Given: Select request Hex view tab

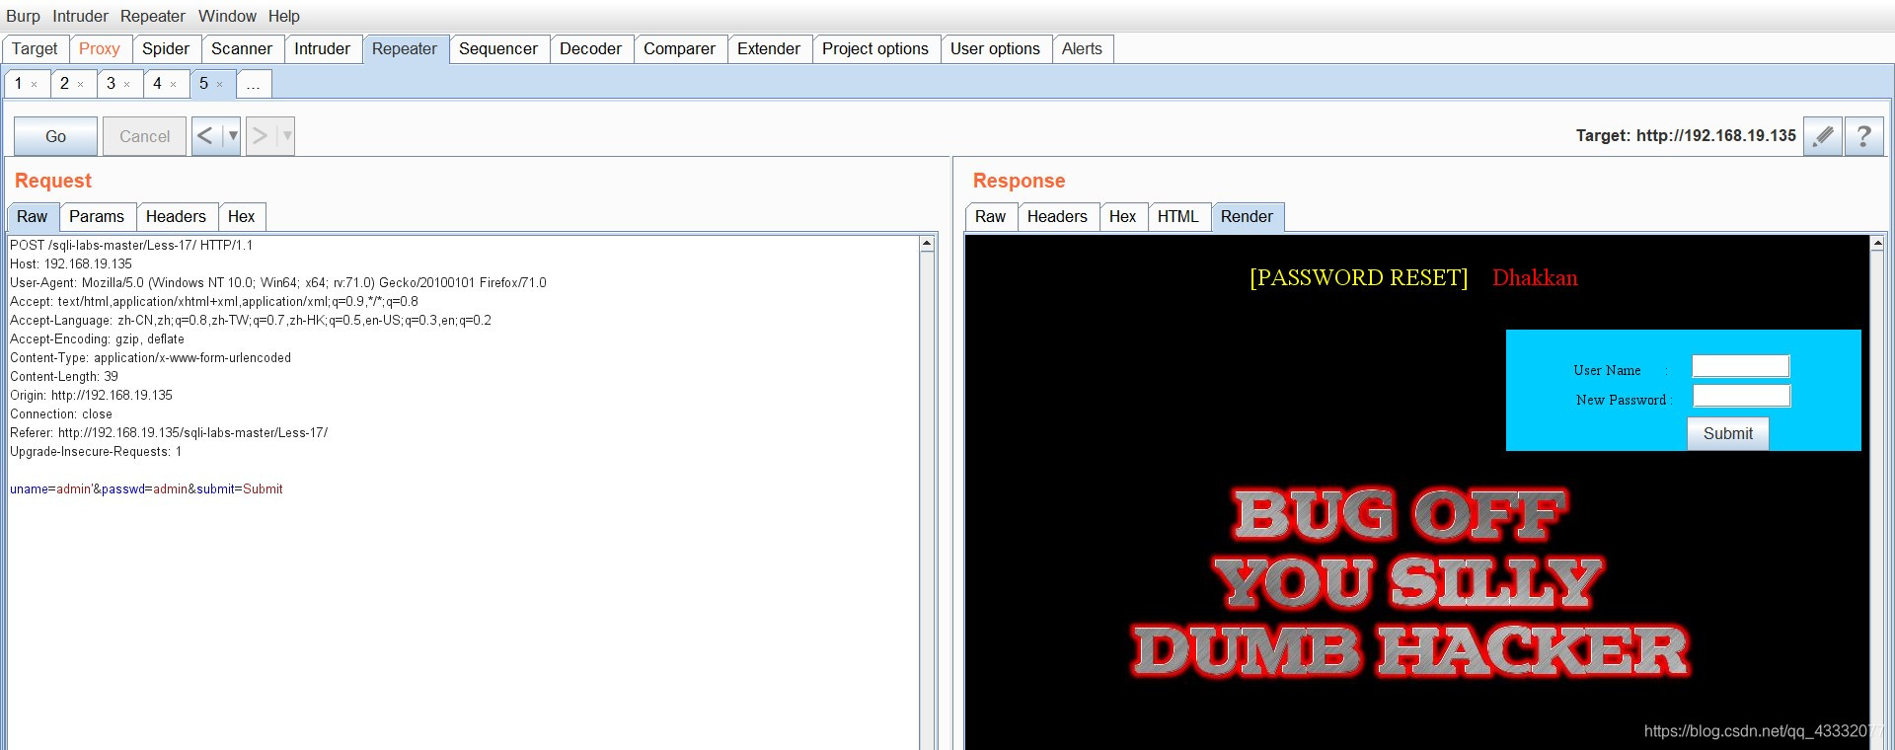Looking at the screenshot, I should tap(242, 217).
